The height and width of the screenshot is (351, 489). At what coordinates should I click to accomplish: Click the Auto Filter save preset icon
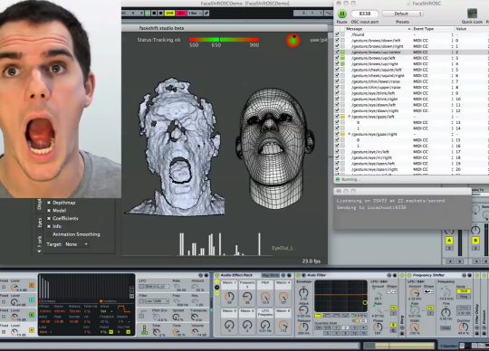pos(395,275)
